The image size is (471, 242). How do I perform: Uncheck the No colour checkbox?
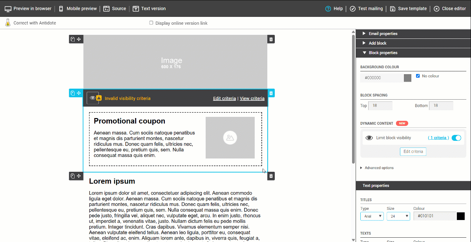tap(418, 76)
